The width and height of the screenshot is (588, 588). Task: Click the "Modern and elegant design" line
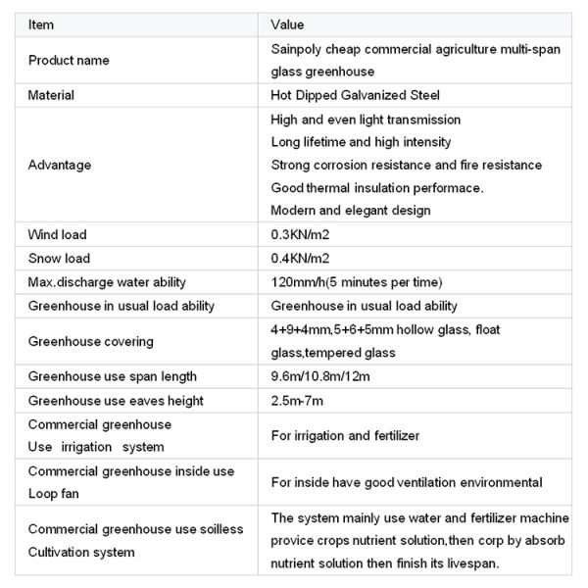click(x=350, y=211)
